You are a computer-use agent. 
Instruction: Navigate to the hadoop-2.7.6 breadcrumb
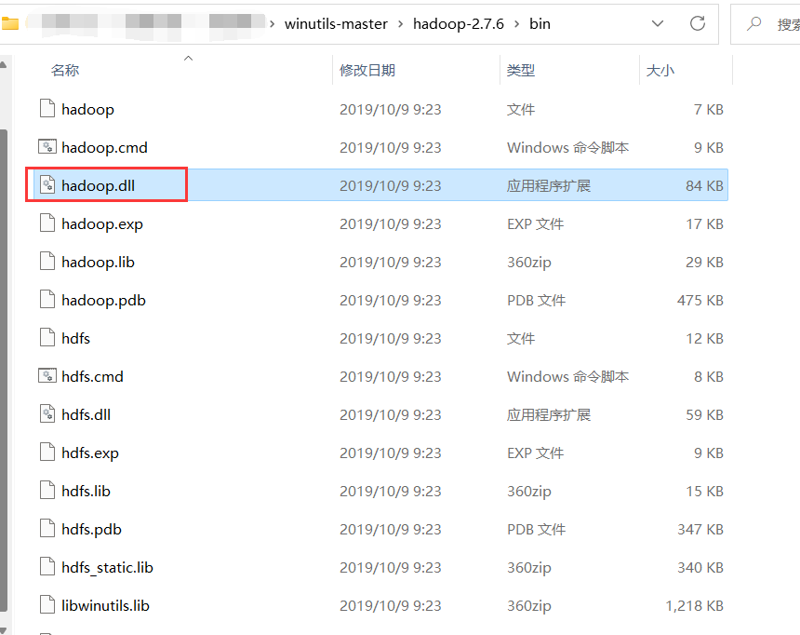click(x=459, y=24)
